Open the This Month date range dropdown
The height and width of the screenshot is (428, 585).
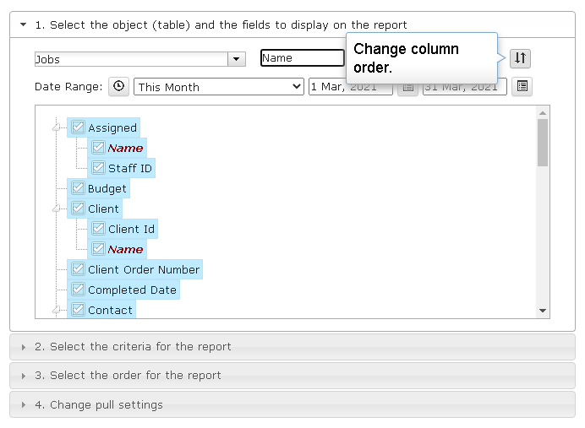(219, 87)
